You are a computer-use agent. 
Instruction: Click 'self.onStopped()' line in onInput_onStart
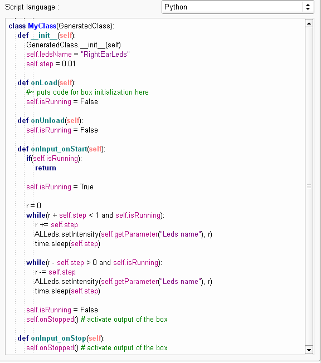tap(97, 320)
